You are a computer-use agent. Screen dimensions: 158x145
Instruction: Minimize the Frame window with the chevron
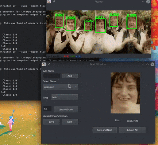click(x=143, y=2)
